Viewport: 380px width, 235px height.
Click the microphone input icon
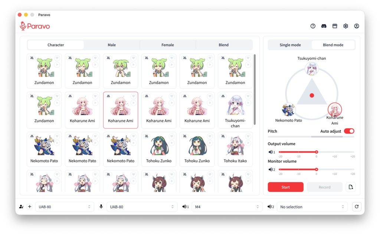pyautogui.click(x=101, y=206)
